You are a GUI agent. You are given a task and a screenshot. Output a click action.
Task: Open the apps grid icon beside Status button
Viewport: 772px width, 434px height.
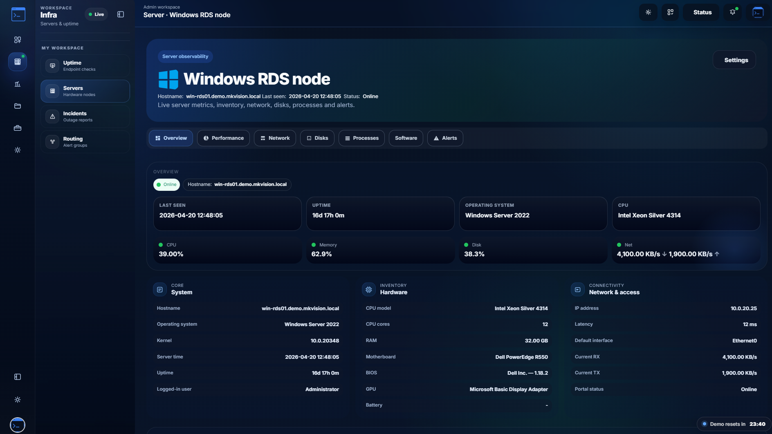point(670,12)
